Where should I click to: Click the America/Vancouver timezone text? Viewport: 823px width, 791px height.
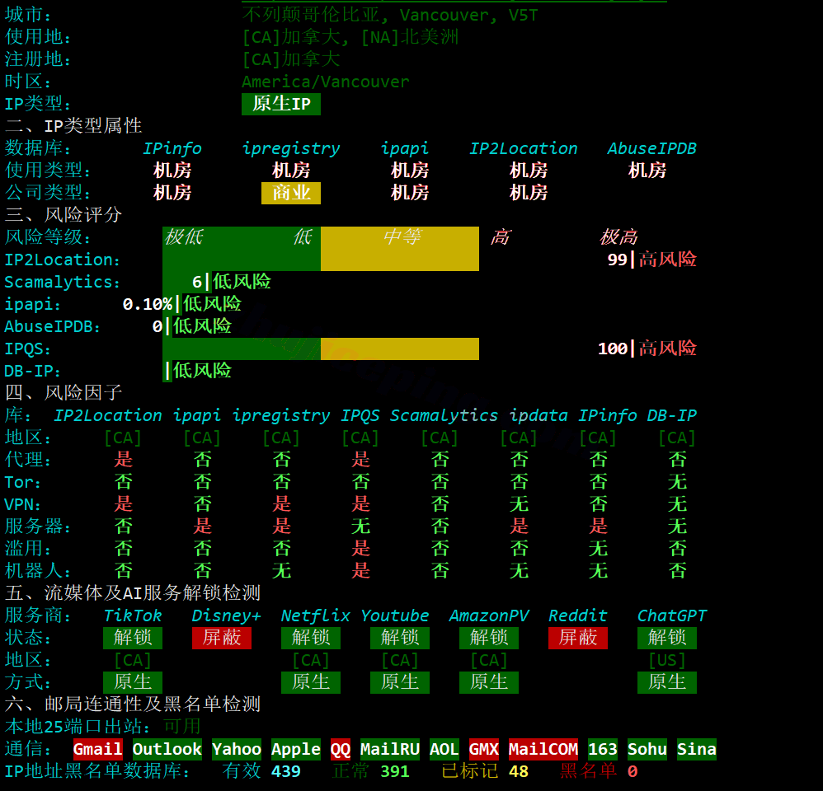pyautogui.click(x=326, y=82)
